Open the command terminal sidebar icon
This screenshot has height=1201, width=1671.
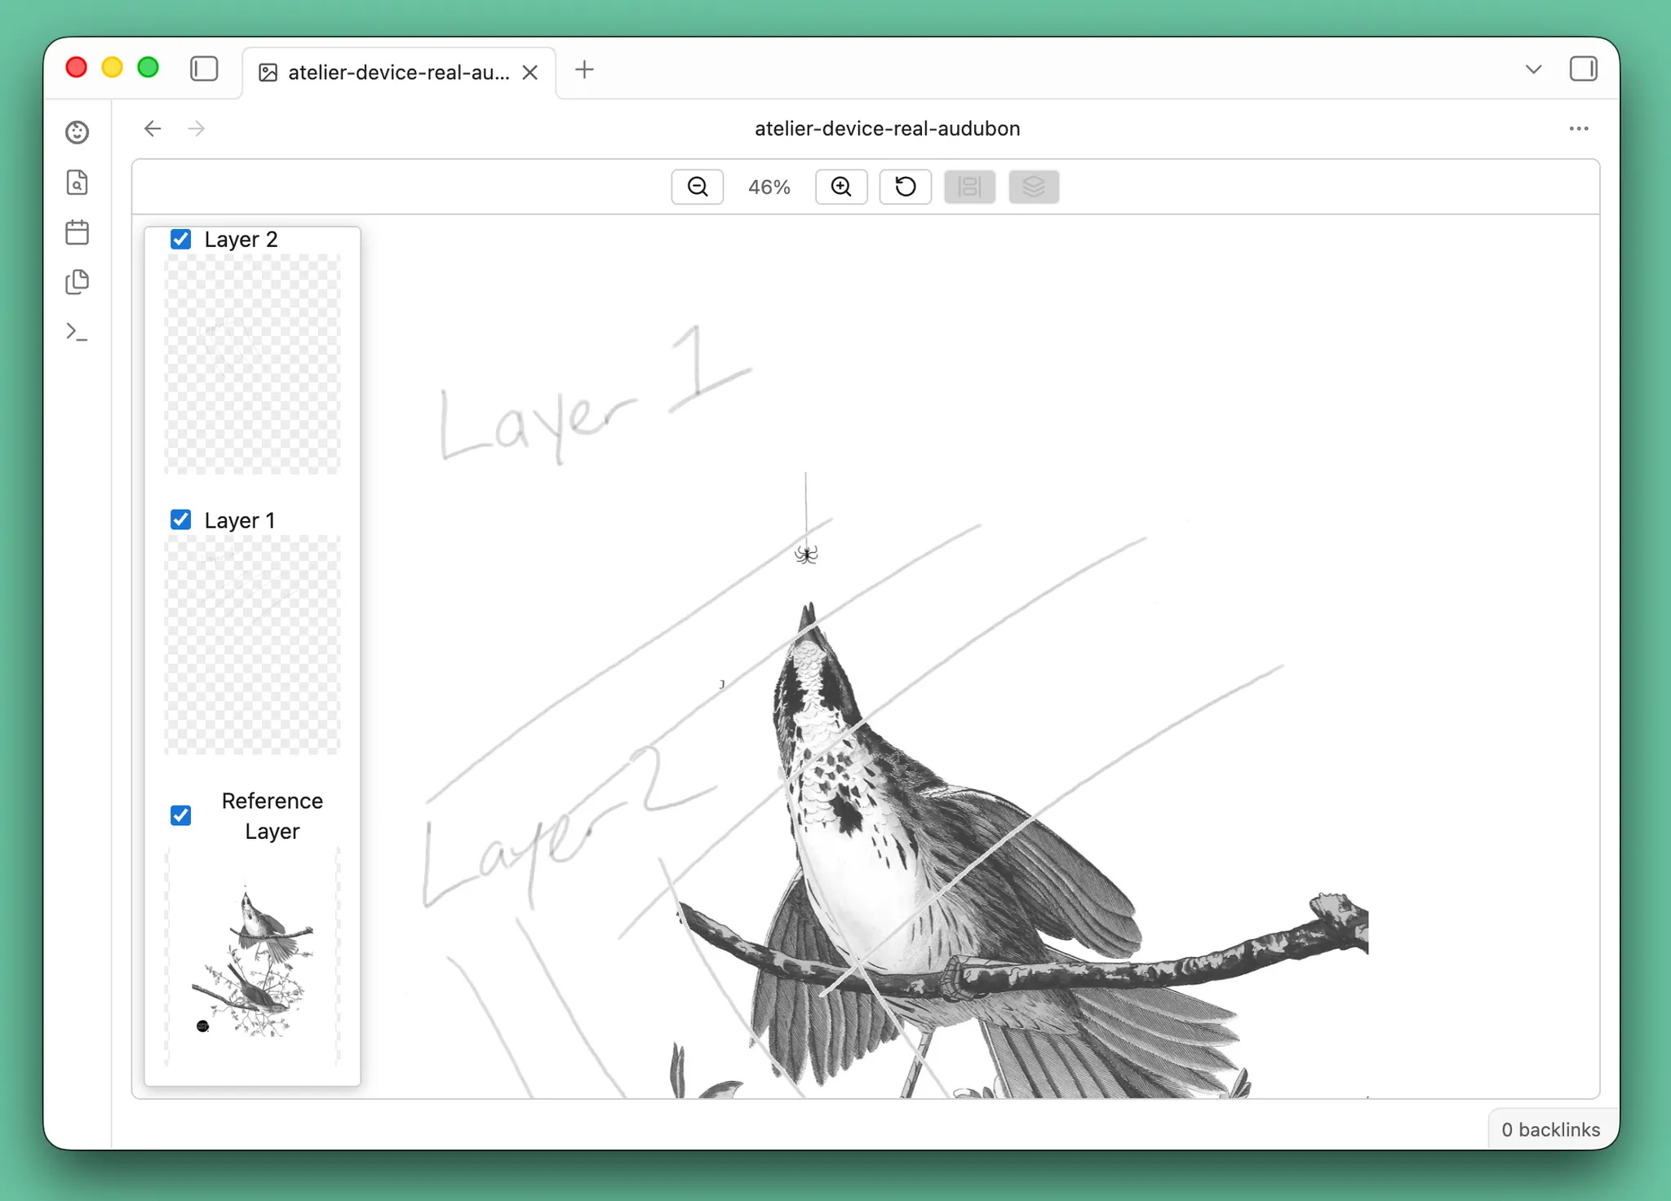click(78, 332)
